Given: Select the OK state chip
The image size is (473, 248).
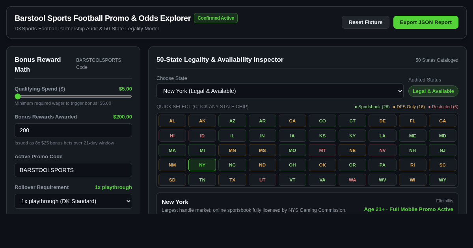Looking at the screenshot, I should point(322,165).
